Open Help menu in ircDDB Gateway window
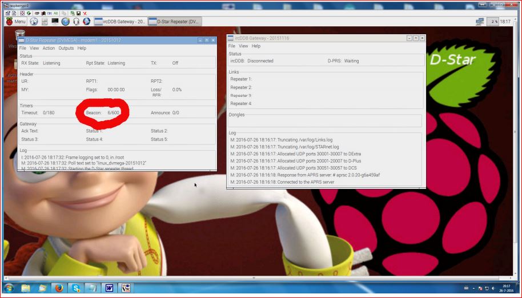 coord(256,46)
